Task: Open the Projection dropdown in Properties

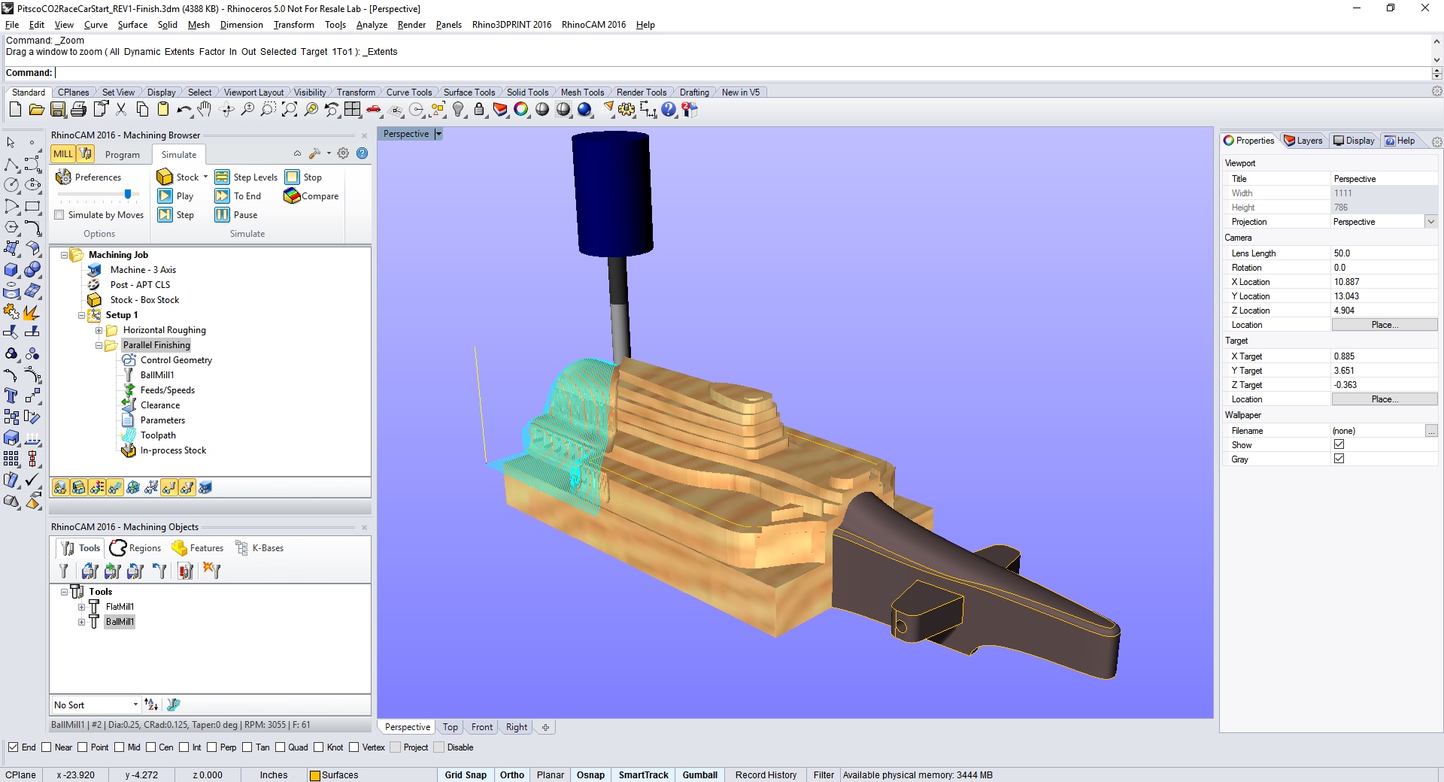Action: (1431, 222)
